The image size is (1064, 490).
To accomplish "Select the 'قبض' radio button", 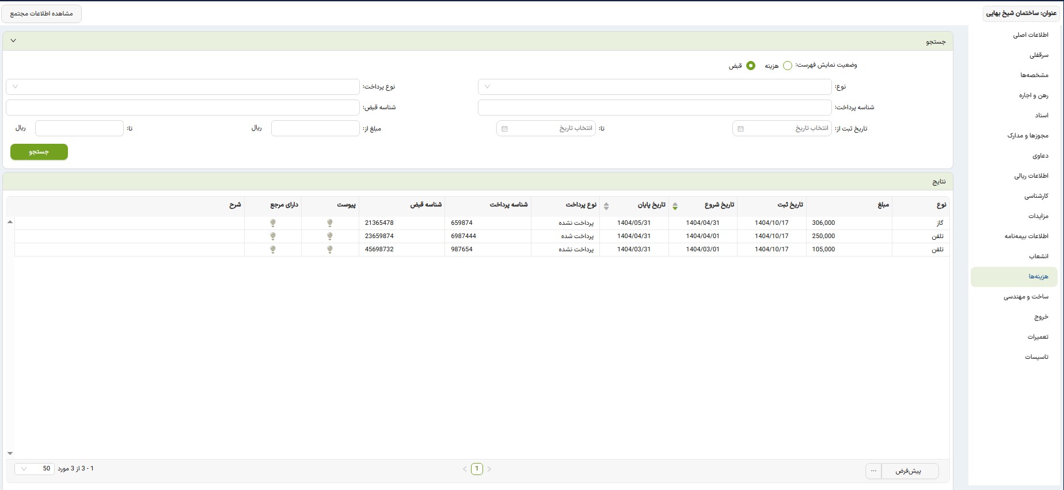I will click(x=750, y=66).
